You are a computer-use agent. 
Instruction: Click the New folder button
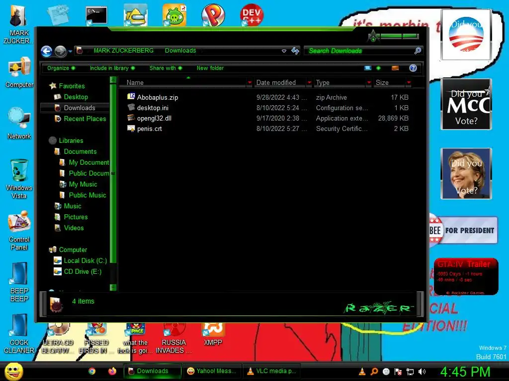[x=210, y=68]
